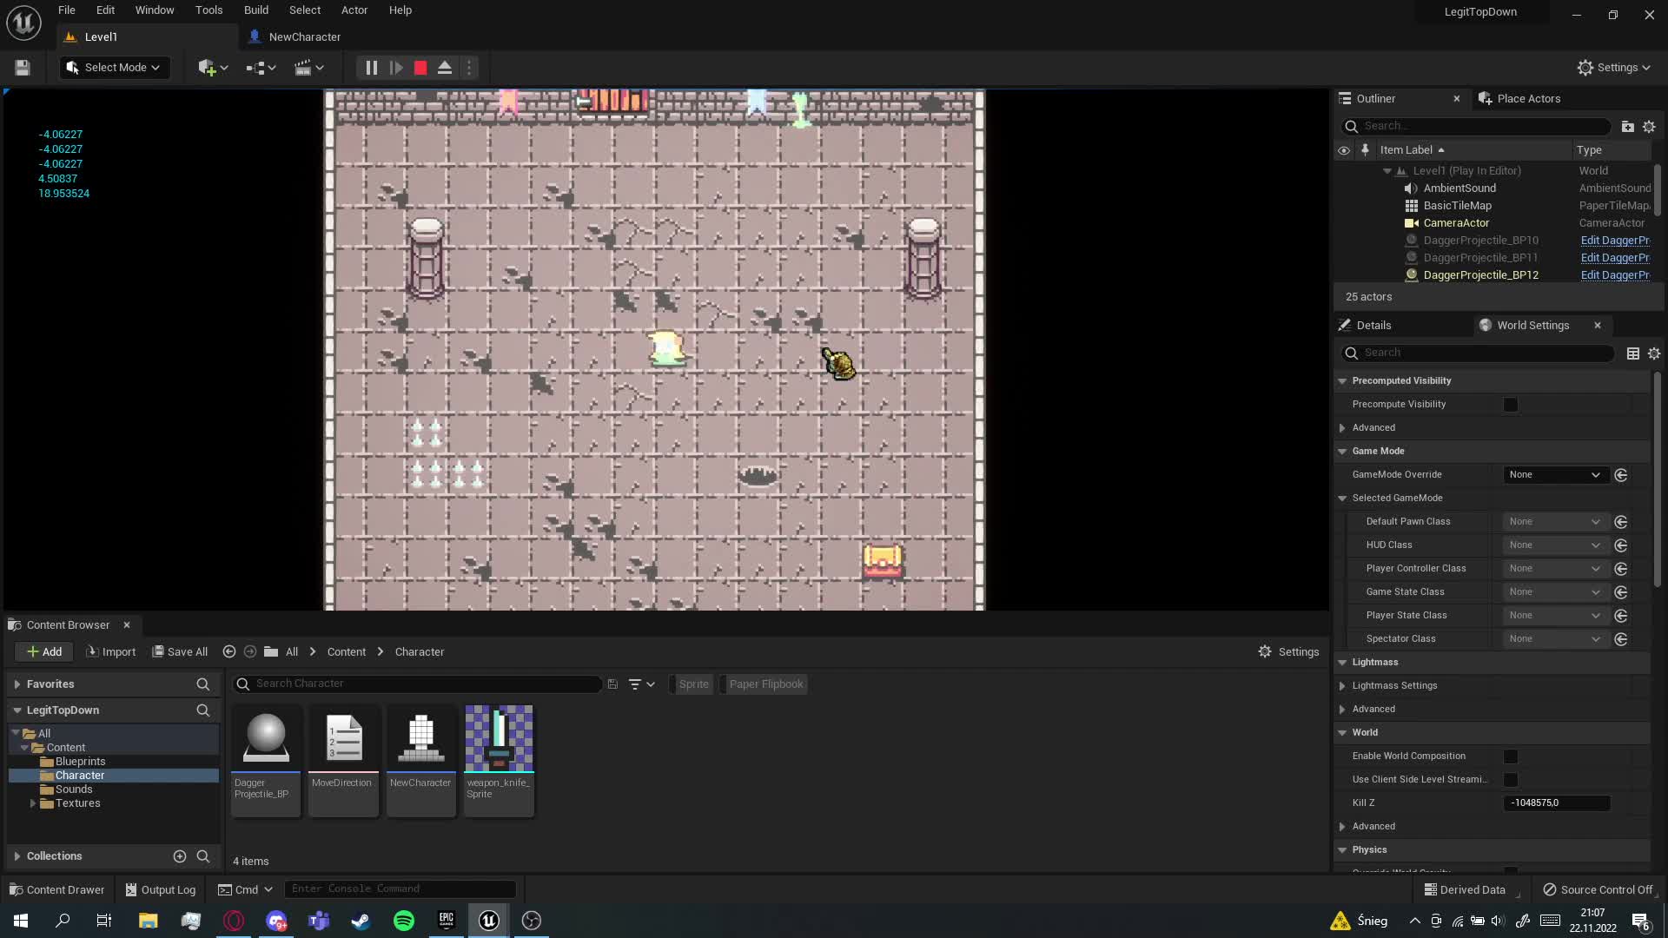Open the add content toolbar dropdown
This screenshot has width=1668, height=938.
(x=213, y=68)
